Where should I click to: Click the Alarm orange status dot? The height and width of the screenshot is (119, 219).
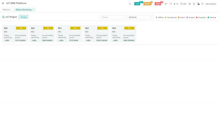coord(179,17)
